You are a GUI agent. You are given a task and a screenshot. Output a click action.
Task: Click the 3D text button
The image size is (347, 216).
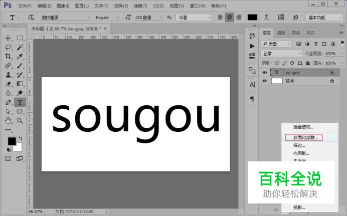(295, 17)
